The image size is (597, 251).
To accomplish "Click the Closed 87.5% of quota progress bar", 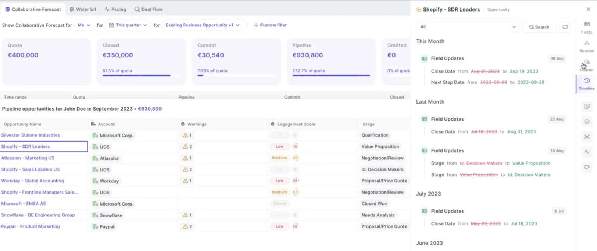I will pyautogui.click(x=141, y=76).
